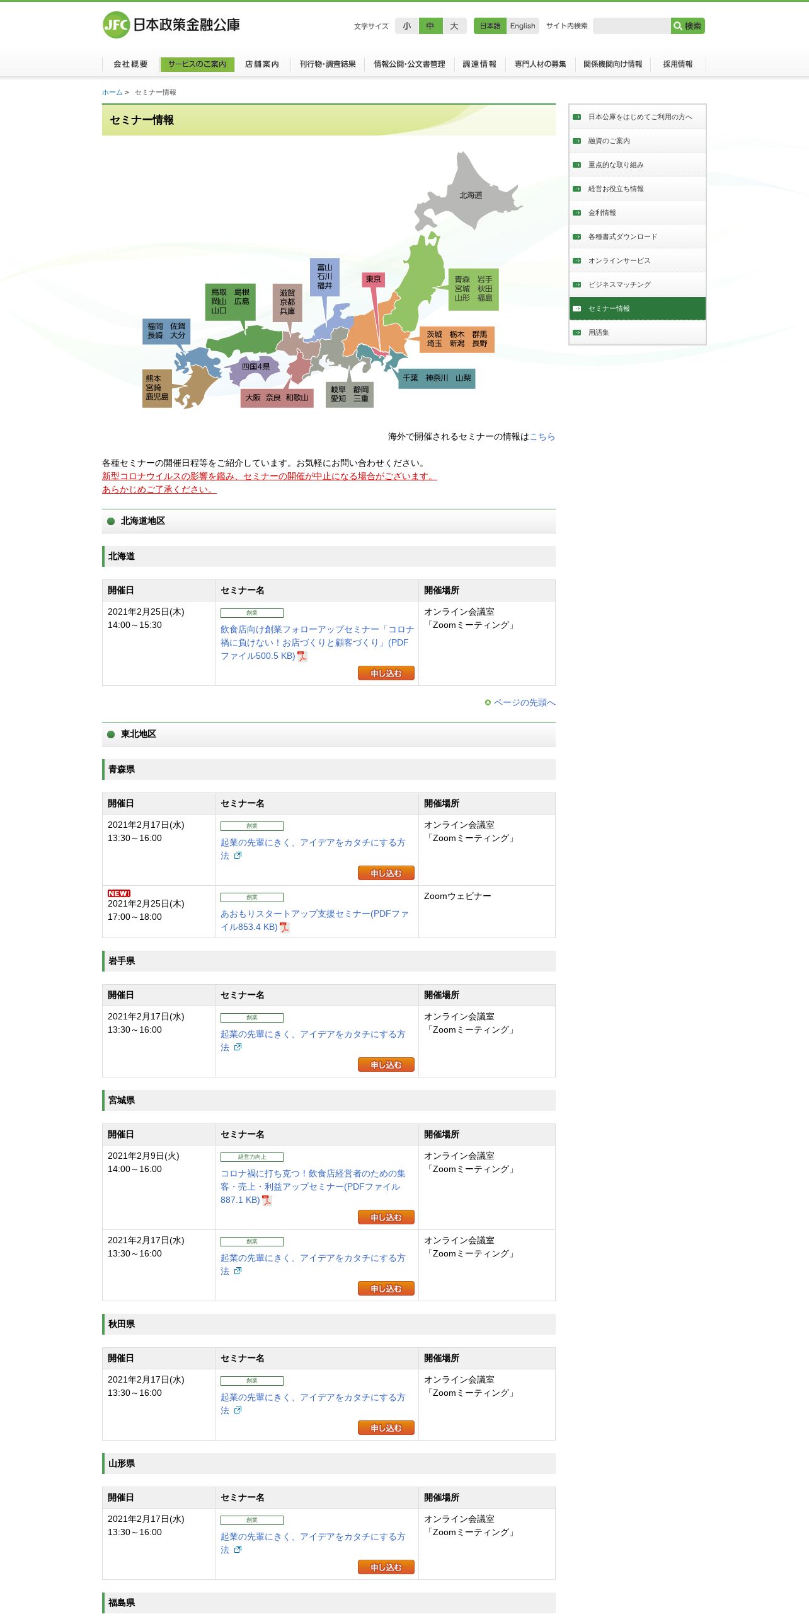Viewport: 809px width, 1619px height.
Task: Open the 刊行物・調査結果 menu
Action: (328, 64)
